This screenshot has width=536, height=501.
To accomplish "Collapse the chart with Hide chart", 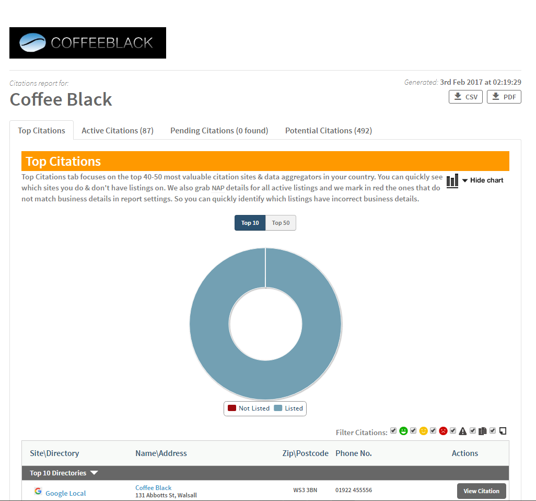I will (x=483, y=180).
